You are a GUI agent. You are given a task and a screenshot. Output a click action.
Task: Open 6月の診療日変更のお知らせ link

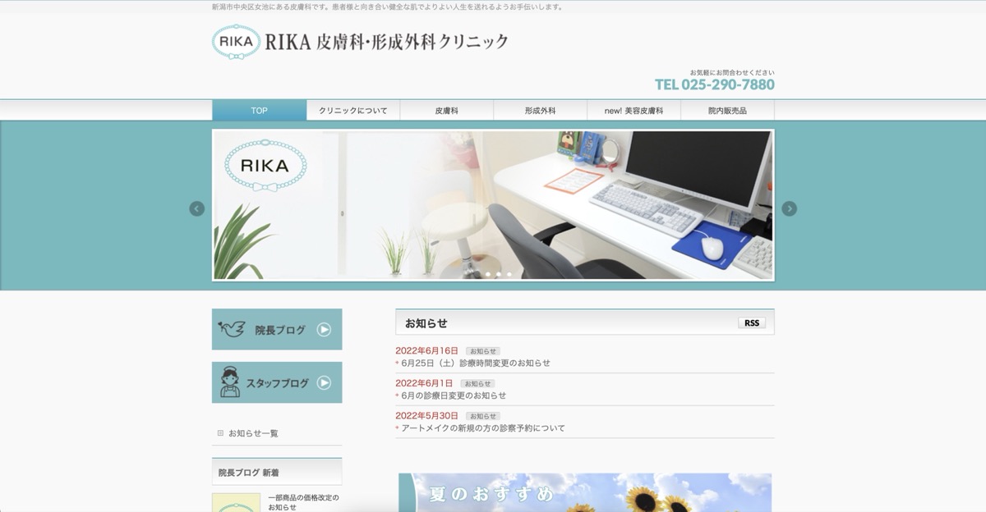454,395
